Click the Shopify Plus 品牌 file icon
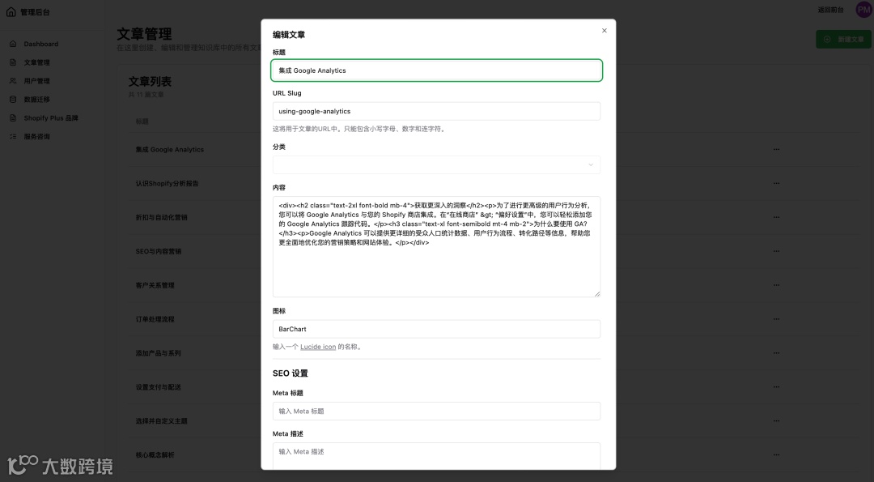This screenshot has width=874, height=482. tap(13, 118)
